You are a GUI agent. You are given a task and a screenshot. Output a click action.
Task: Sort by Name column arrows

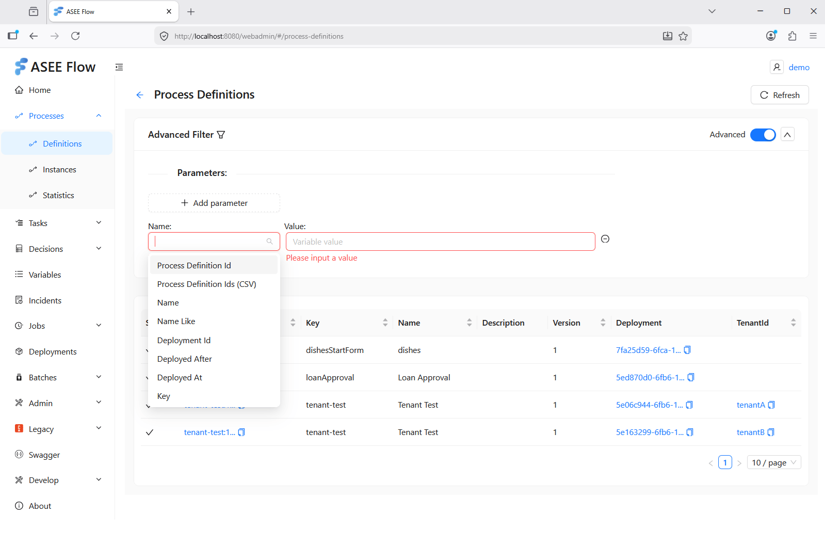(469, 323)
